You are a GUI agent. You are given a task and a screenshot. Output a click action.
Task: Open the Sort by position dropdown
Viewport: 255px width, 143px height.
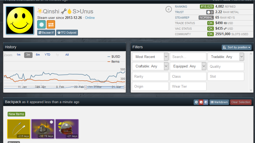pyautogui.click(x=236, y=47)
